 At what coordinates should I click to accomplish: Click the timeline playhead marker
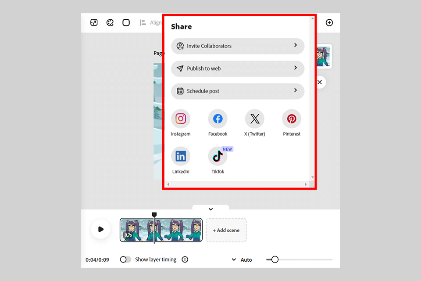click(154, 215)
